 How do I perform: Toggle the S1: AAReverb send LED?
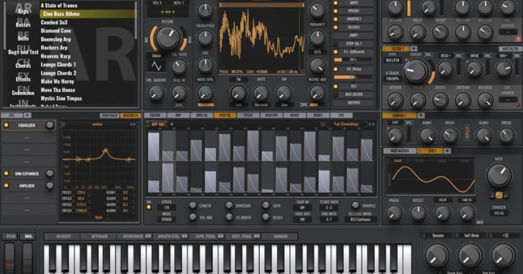pyautogui.click(x=336, y=52)
